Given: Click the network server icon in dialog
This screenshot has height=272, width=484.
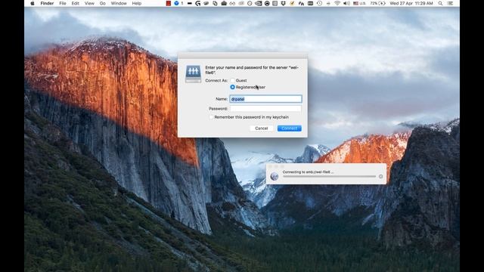Looking at the screenshot, I should tap(194, 74).
